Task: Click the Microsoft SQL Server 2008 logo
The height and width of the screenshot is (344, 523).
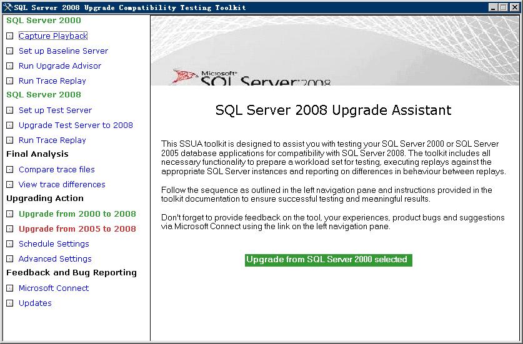Action: pyautogui.click(x=251, y=77)
